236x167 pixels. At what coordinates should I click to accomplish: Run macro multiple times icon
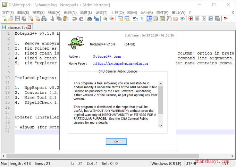[x=211, y=19]
